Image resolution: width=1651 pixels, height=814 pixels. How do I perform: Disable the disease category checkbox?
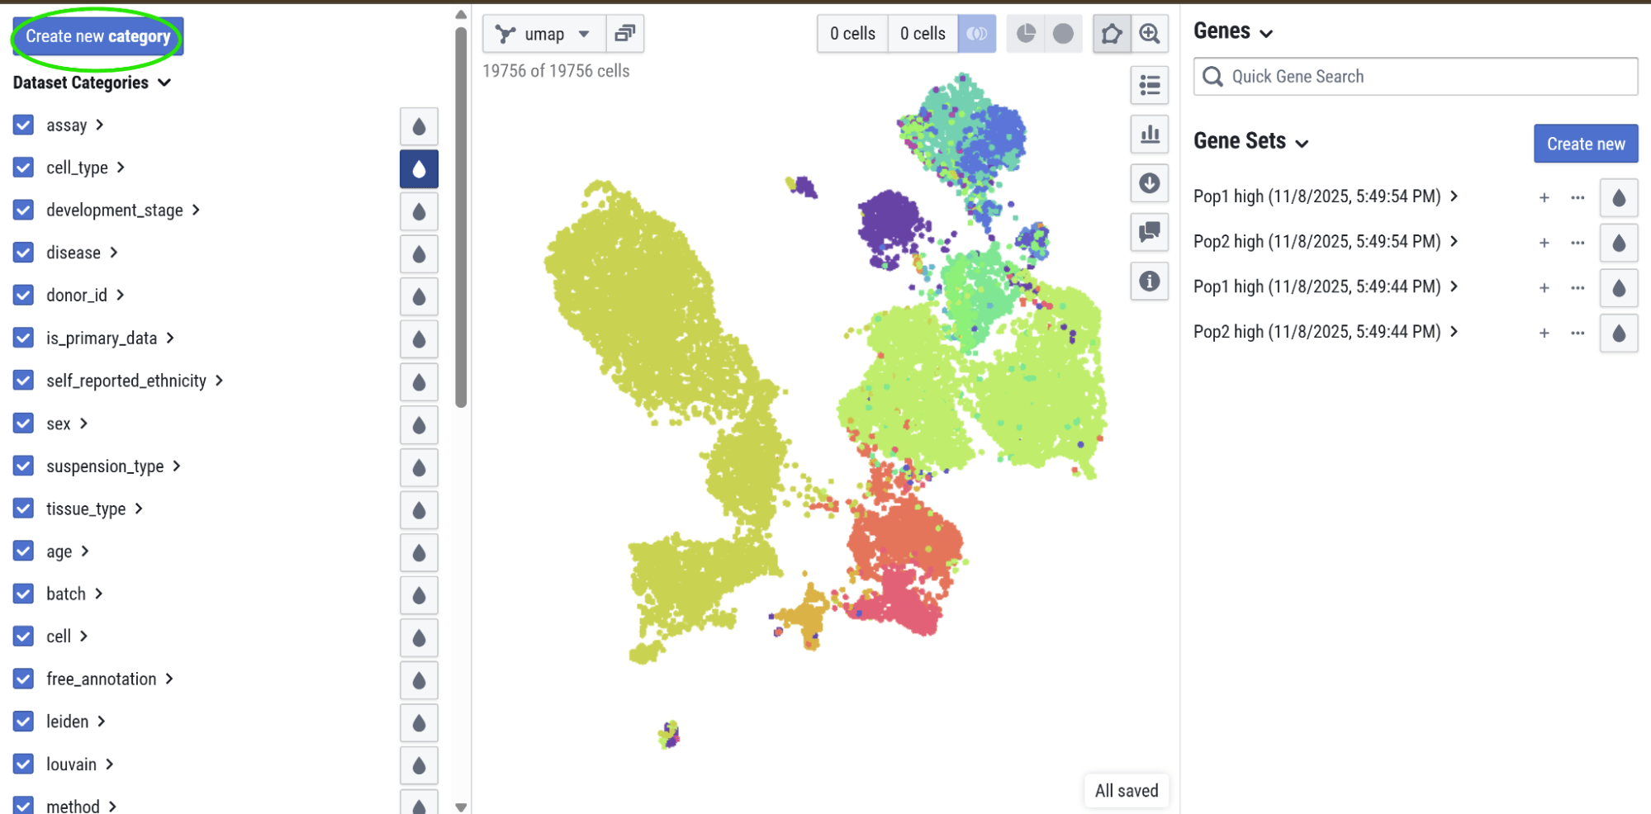point(22,253)
